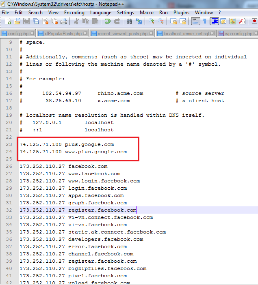Click line number 32 in margin

pyautogui.click(x=9, y=210)
